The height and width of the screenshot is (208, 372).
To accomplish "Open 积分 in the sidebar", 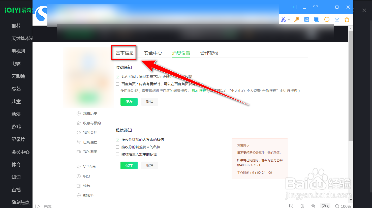I will point(87,176).
